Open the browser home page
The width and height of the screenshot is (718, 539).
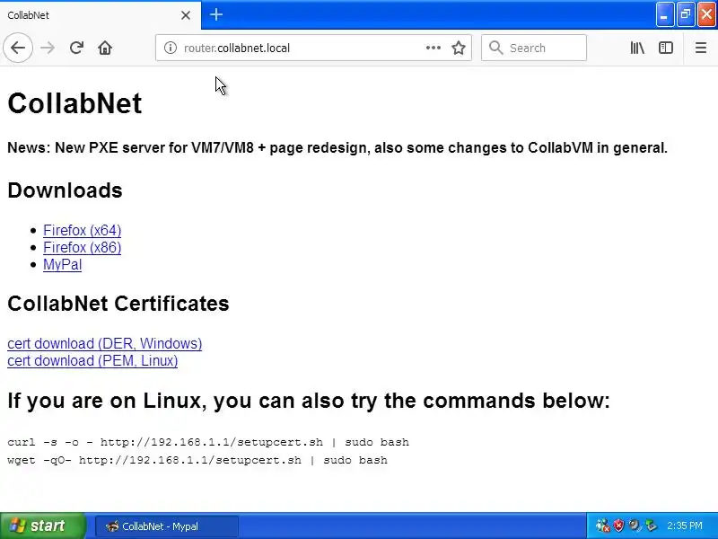[x=105, y=48]
